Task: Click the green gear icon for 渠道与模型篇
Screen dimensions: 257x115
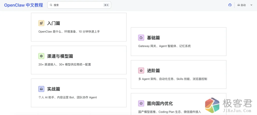Action: coord(41,56)
